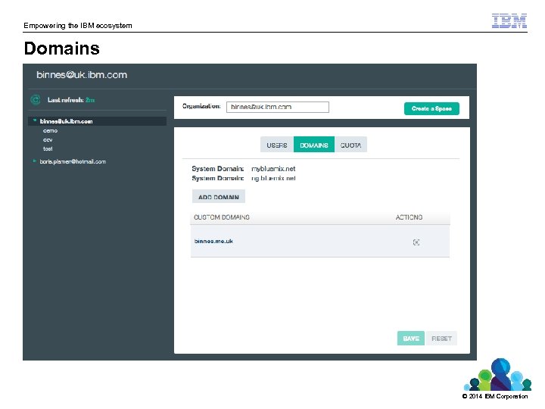
Task: Delete the binnes.me.uk custom domain icon
Action: click(416, 242)
